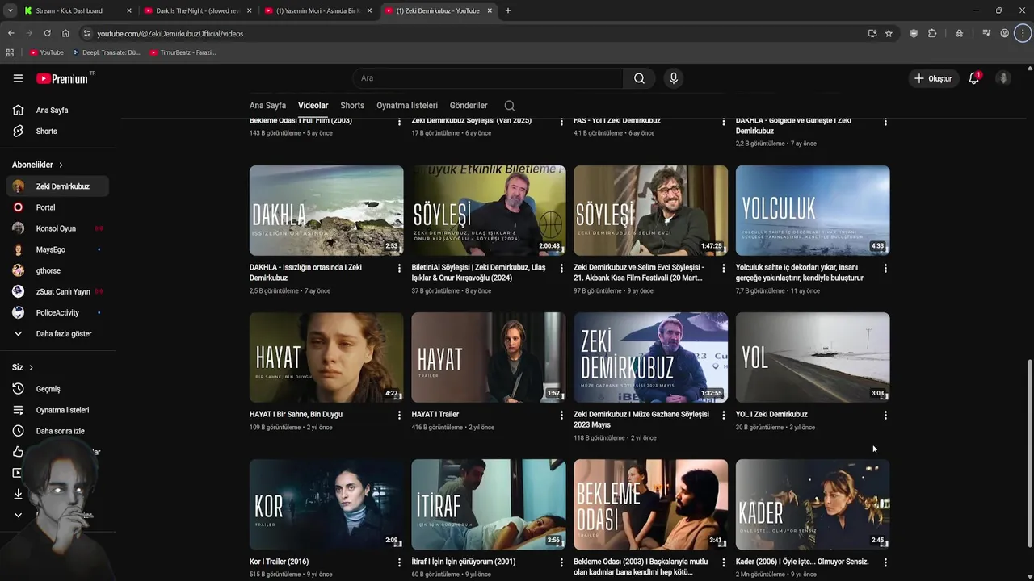
Task: Open the tab search dropdown arrow
Action: point(10,10)
